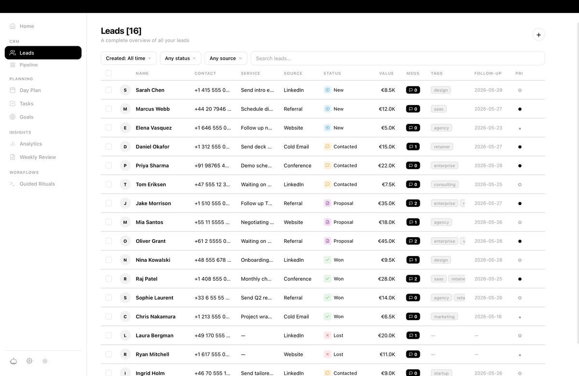Click Sarah Chen's priority dot
The image size is (579, 376).
coord(520,90)
